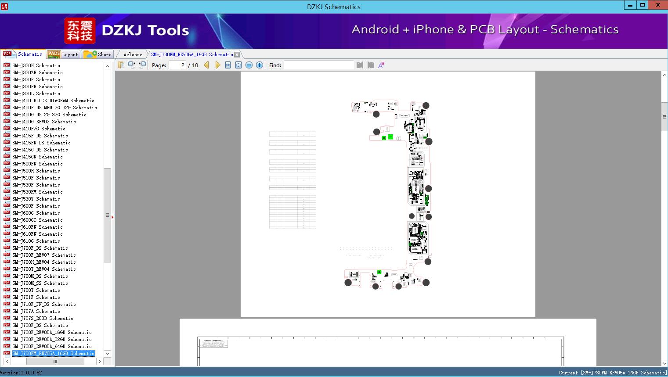Select SM-J700H_REV04 Schematic
668x377 pixels.
pyautogui.click(x=44, y=262)
